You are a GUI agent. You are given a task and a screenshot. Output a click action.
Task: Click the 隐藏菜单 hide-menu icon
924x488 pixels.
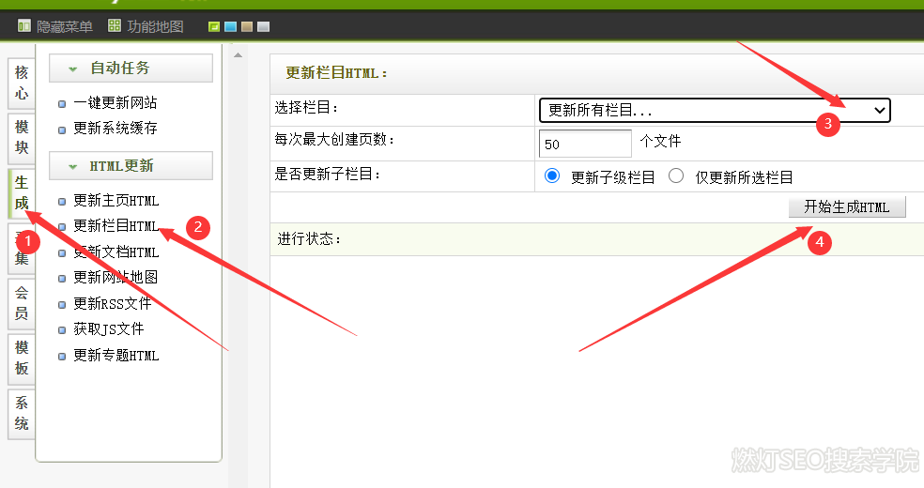24,26
